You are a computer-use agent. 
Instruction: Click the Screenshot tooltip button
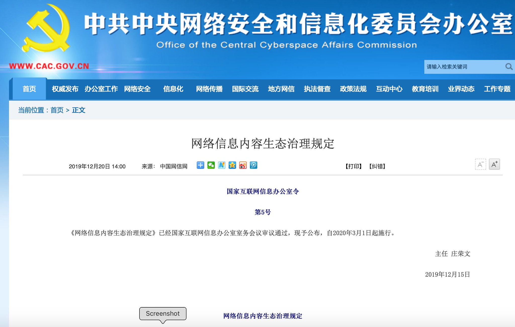(163, 314)
